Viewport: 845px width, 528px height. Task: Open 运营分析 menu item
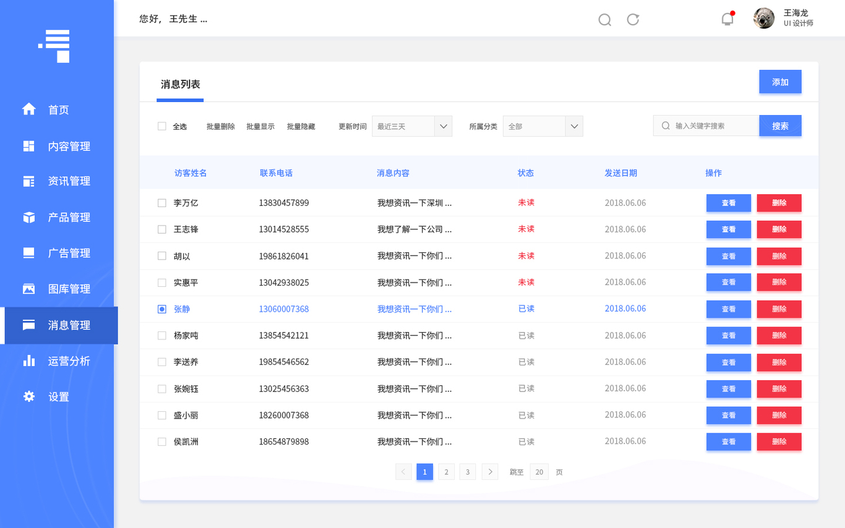click(x=69, y=360)
